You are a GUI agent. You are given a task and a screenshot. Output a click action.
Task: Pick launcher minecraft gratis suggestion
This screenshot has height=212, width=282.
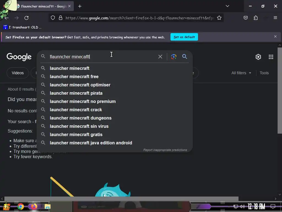(115, 135)
